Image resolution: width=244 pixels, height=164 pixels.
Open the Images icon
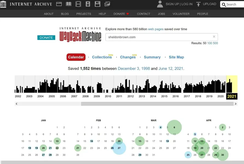point(107,4)
